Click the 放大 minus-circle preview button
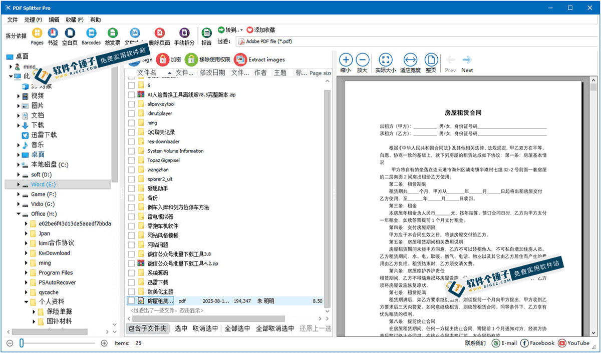This screenshot has width=601, height=353. coord(363,59)
